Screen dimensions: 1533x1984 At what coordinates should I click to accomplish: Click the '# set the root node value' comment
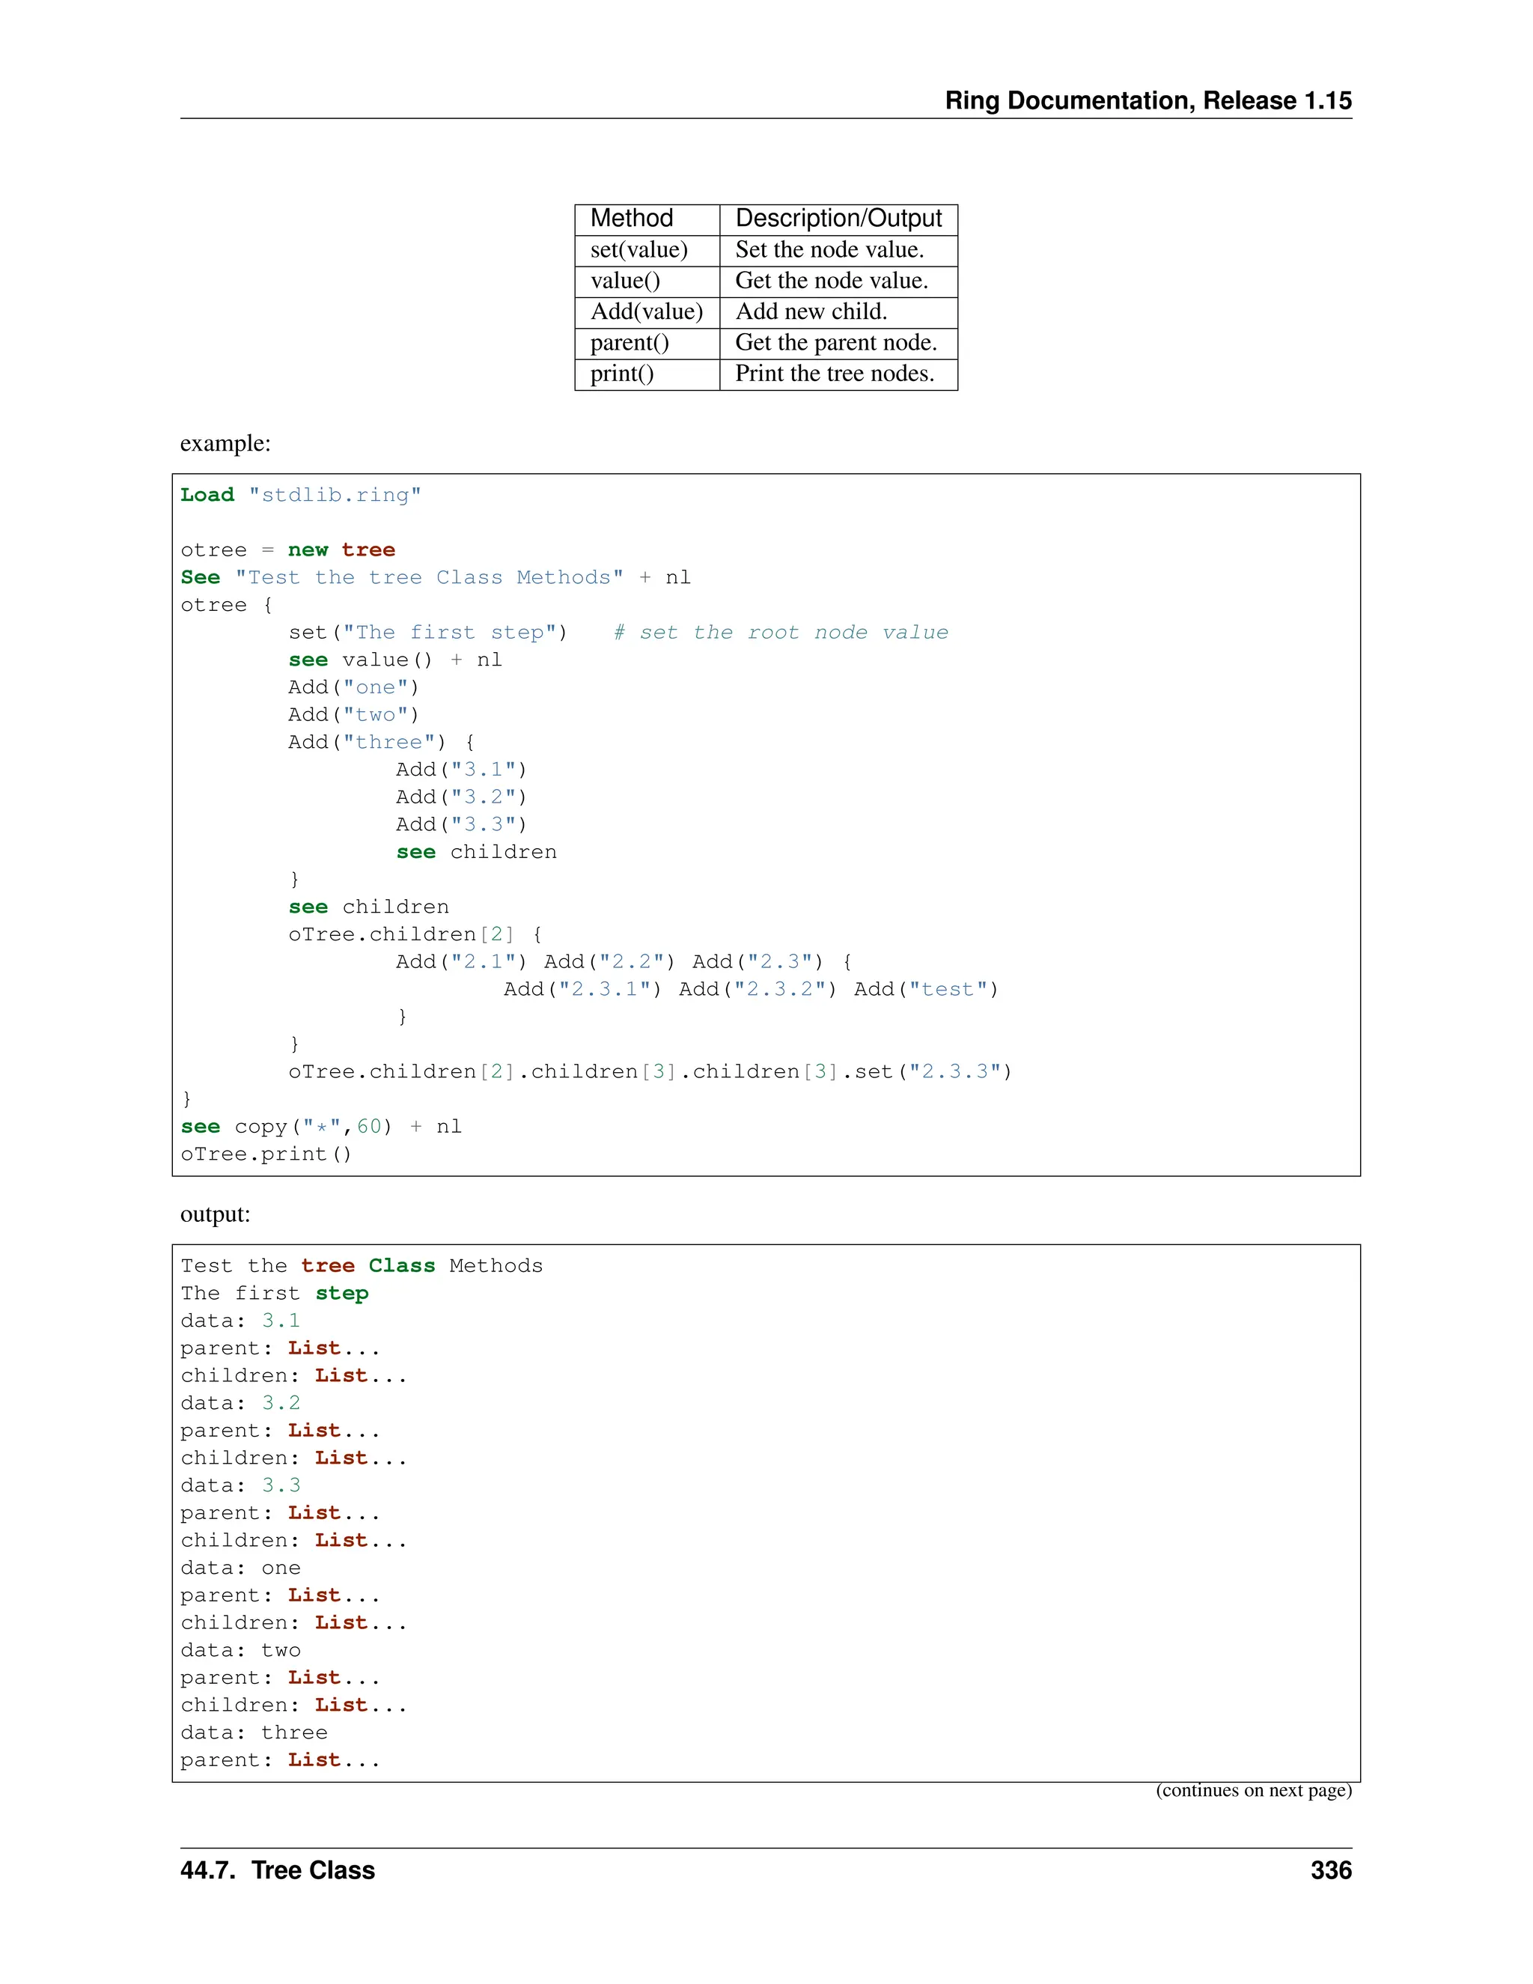(x=779, y=633)
